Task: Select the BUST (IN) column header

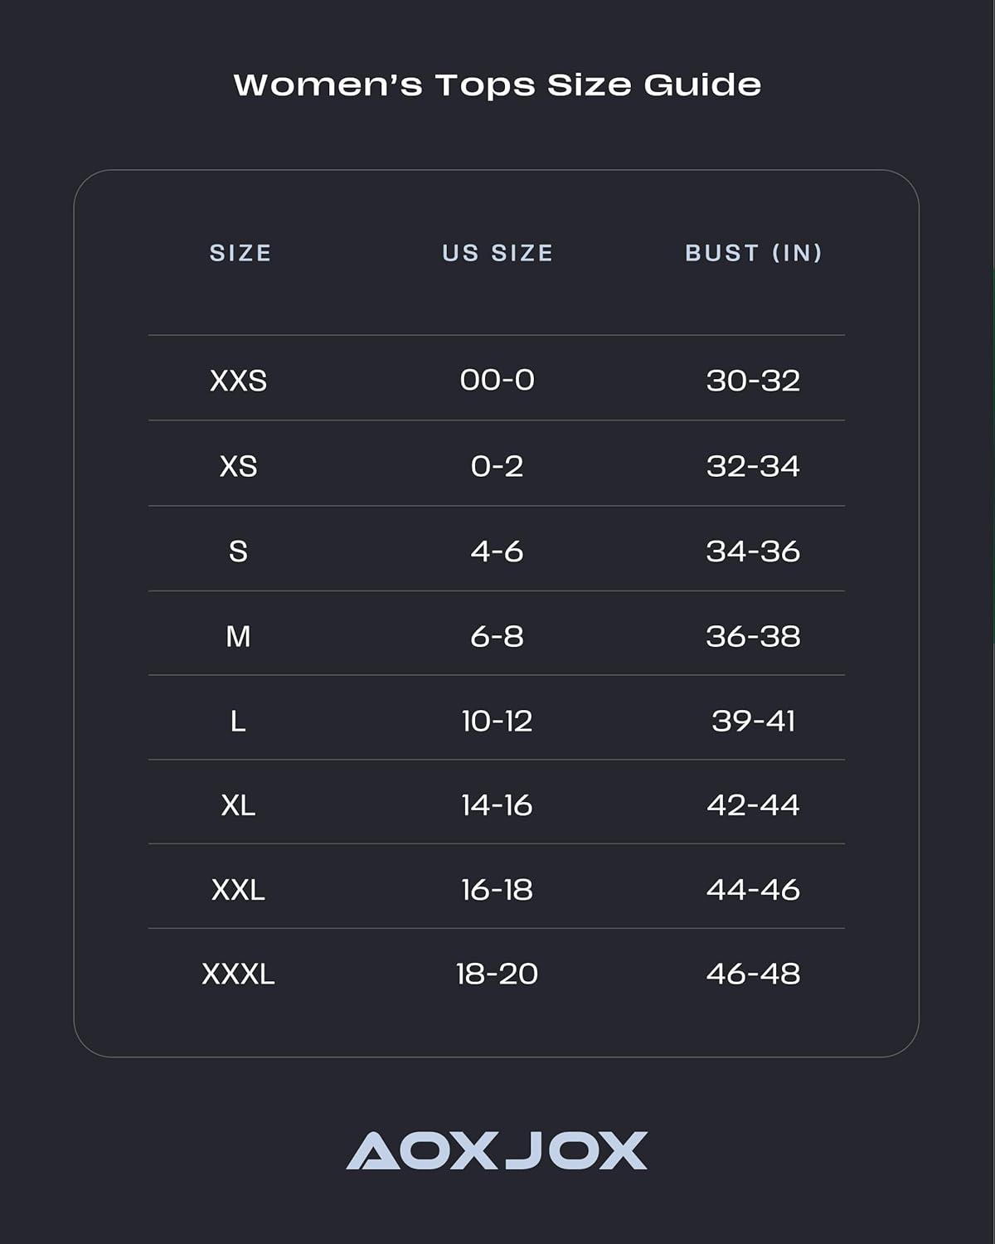Action: pos(754,253)
